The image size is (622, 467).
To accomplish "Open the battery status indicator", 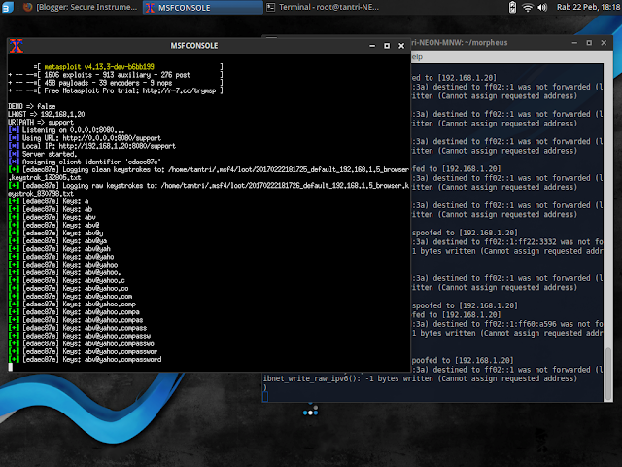I will point(512,7).
